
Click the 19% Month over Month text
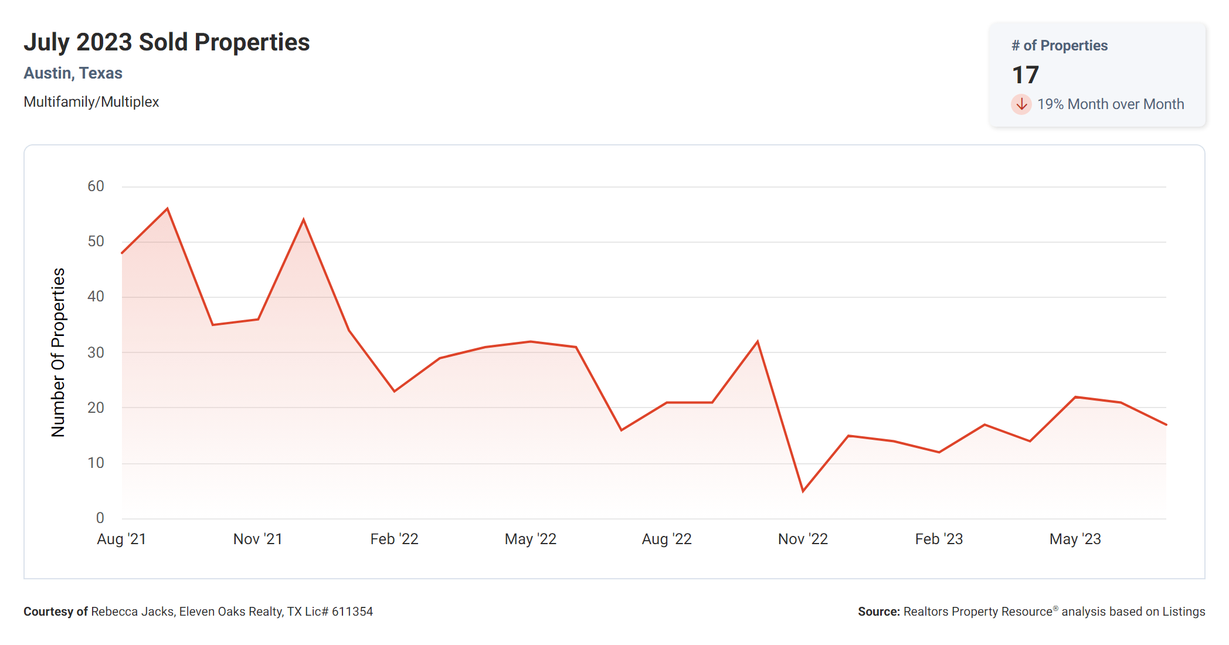click(1110, 104)
